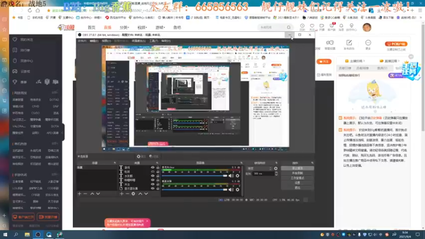Collapse right panel with round minus button
The width and height of the screenshot is (425, 239).
411,56
